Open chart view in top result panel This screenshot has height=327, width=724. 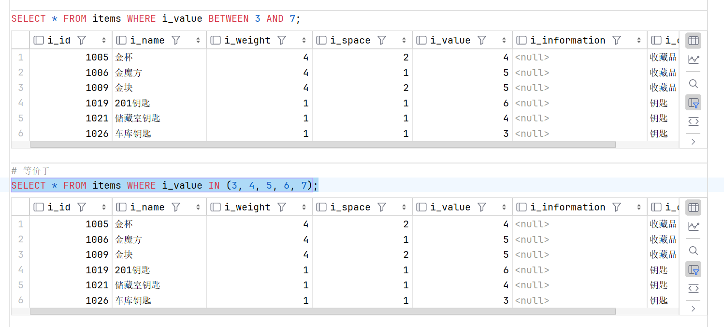click(x=693, y=59)
